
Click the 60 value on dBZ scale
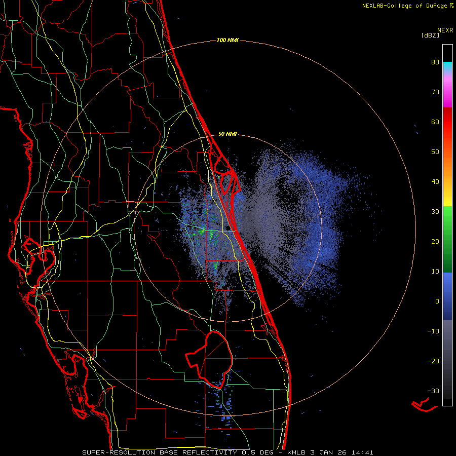tap(435, 122)
